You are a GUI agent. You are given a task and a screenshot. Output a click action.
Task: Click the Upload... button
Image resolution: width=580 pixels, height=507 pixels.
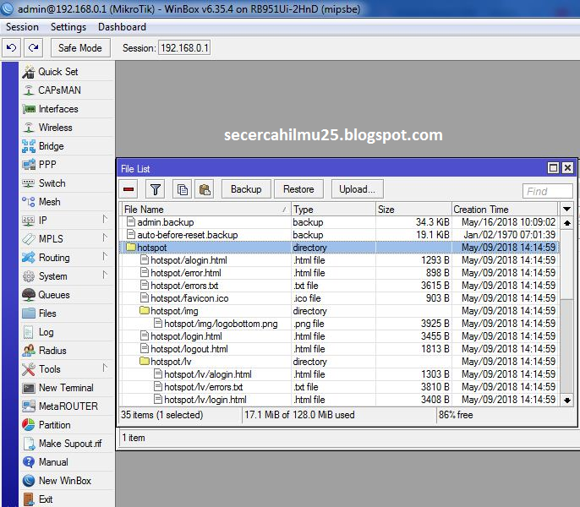click(357, 189)
